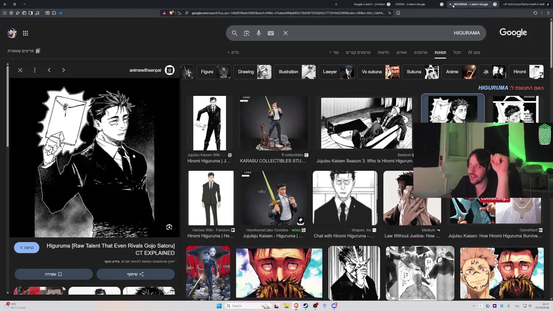This screenshot has height=311, width=553.
Task: Reload the page with the refresh icon
Action: 535,13
